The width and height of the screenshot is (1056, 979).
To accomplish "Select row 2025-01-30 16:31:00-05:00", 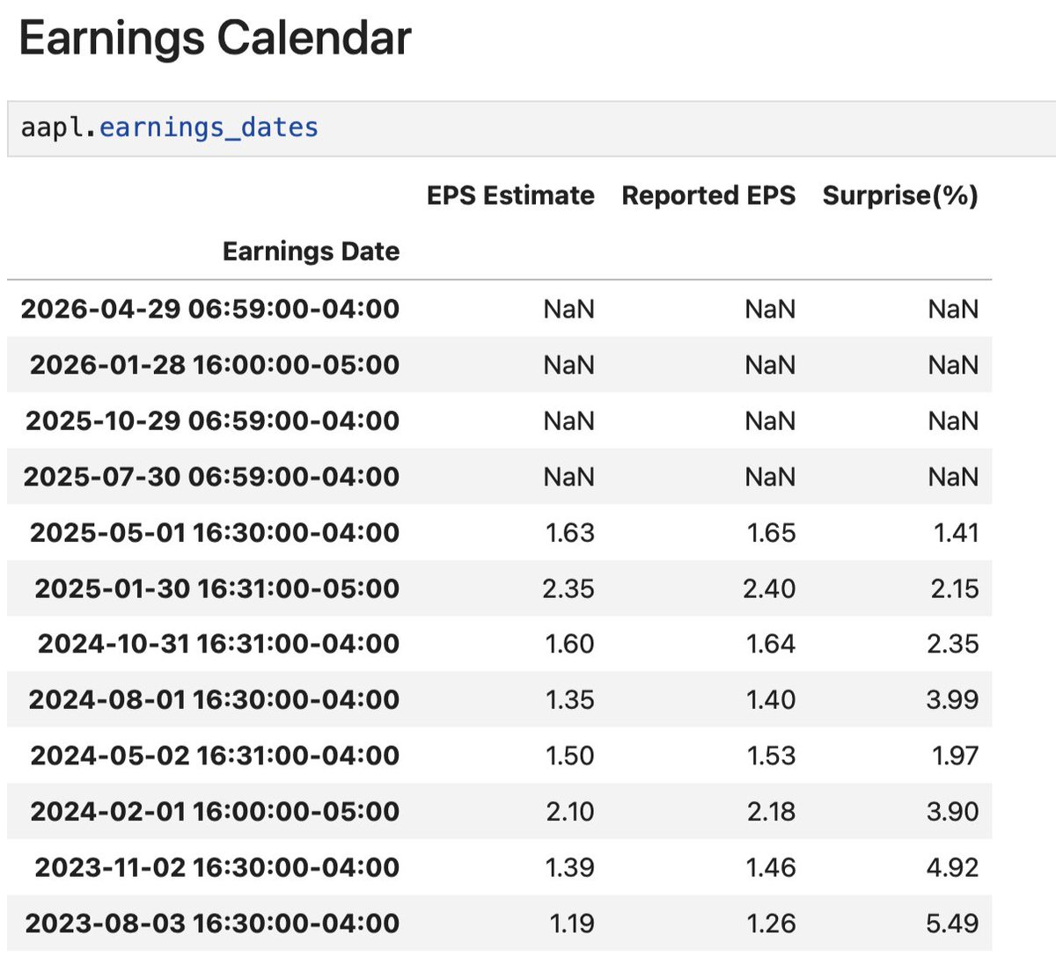I will pos(499,588).
